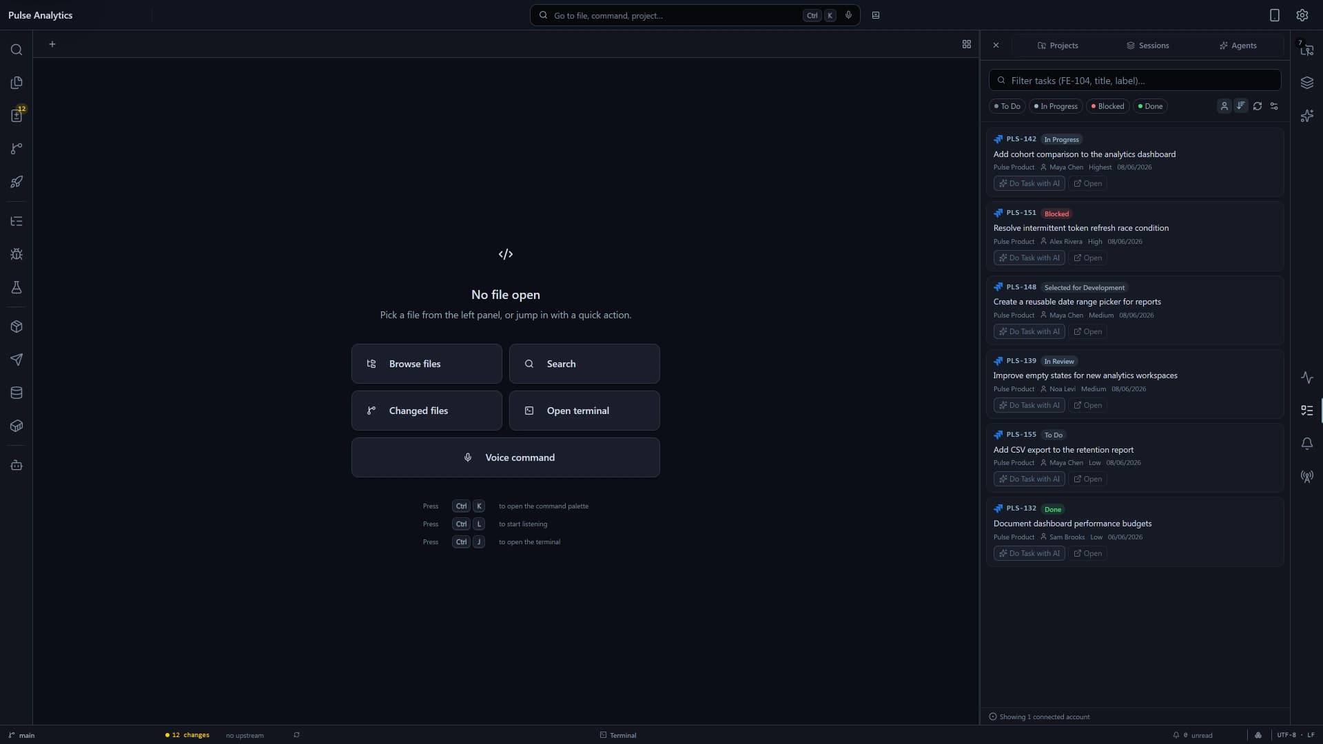Screen dimensions: 1323x744
Task: Toggle the assigned-to-me person filter
Action: (1224, 106)
